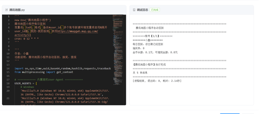
Task: Click the 每日签到 result line in the log
Action: coord(148,44)
